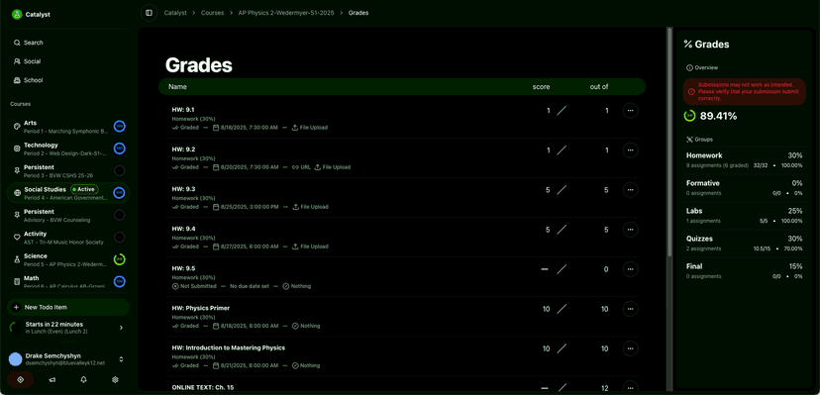Select the Homework grade group
The image size is (820, 395).
pyautogui.click(x=744, y=160)
